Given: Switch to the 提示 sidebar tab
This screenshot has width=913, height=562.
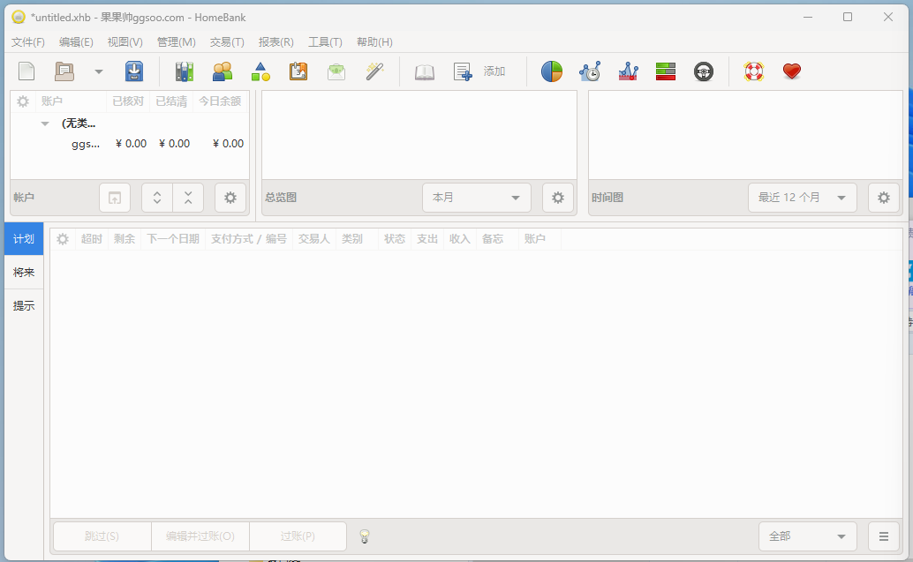Looking at the screenshot, I should click(23, 305).
